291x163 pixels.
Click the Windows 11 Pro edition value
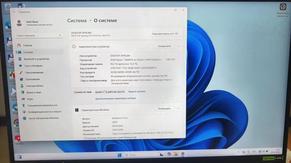120,118
